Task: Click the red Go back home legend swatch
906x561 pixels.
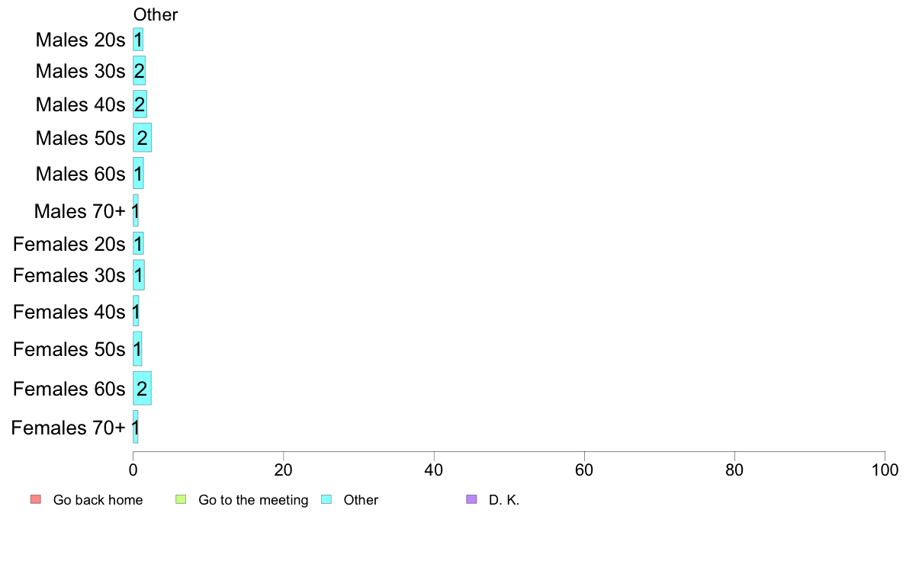Action: coord(35,500)
